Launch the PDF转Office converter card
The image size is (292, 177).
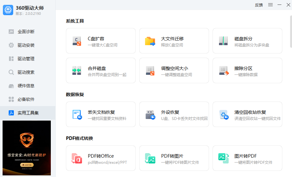tap(101, 158)
